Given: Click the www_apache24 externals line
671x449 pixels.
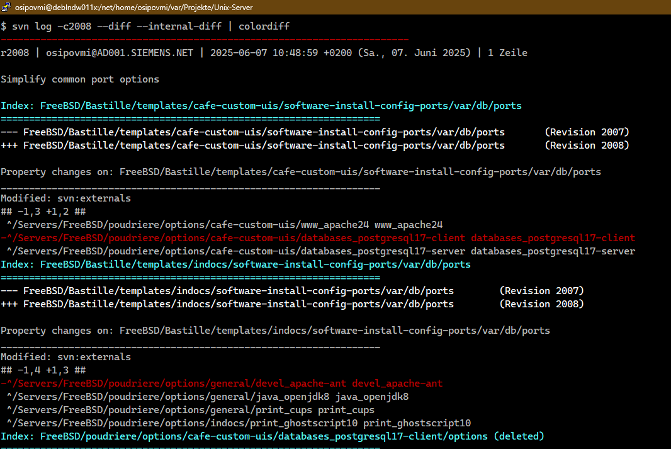Looking at the screenshot, I should [x=225, y=225].
